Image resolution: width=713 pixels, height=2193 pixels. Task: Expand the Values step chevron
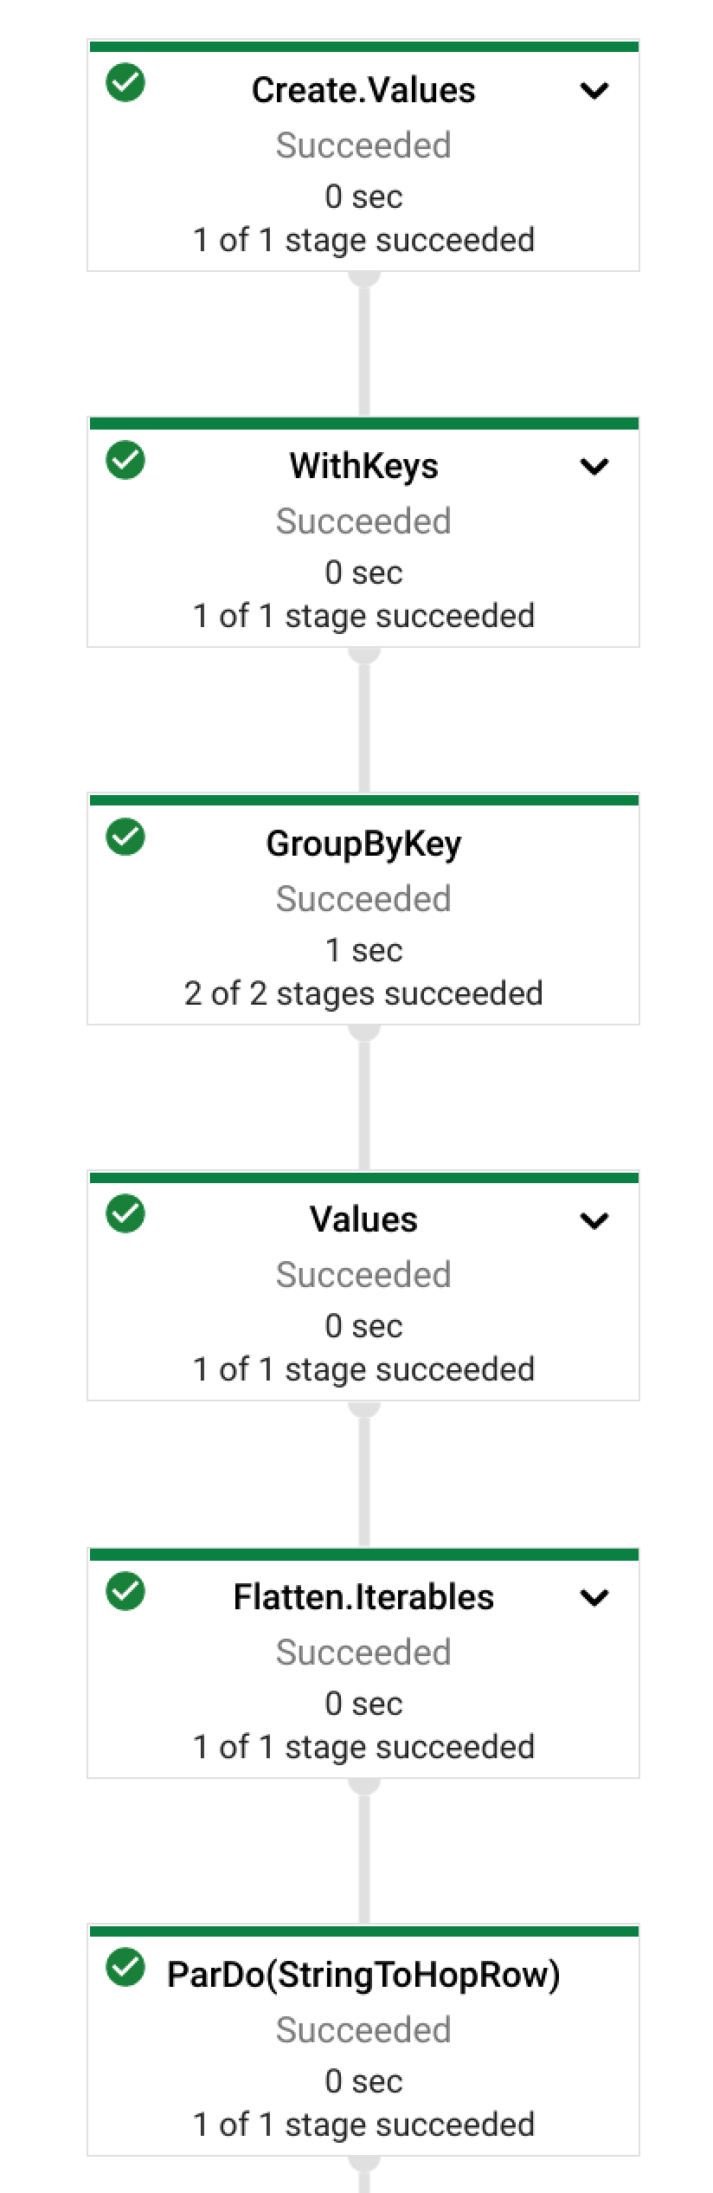(x=594, y=1220)
